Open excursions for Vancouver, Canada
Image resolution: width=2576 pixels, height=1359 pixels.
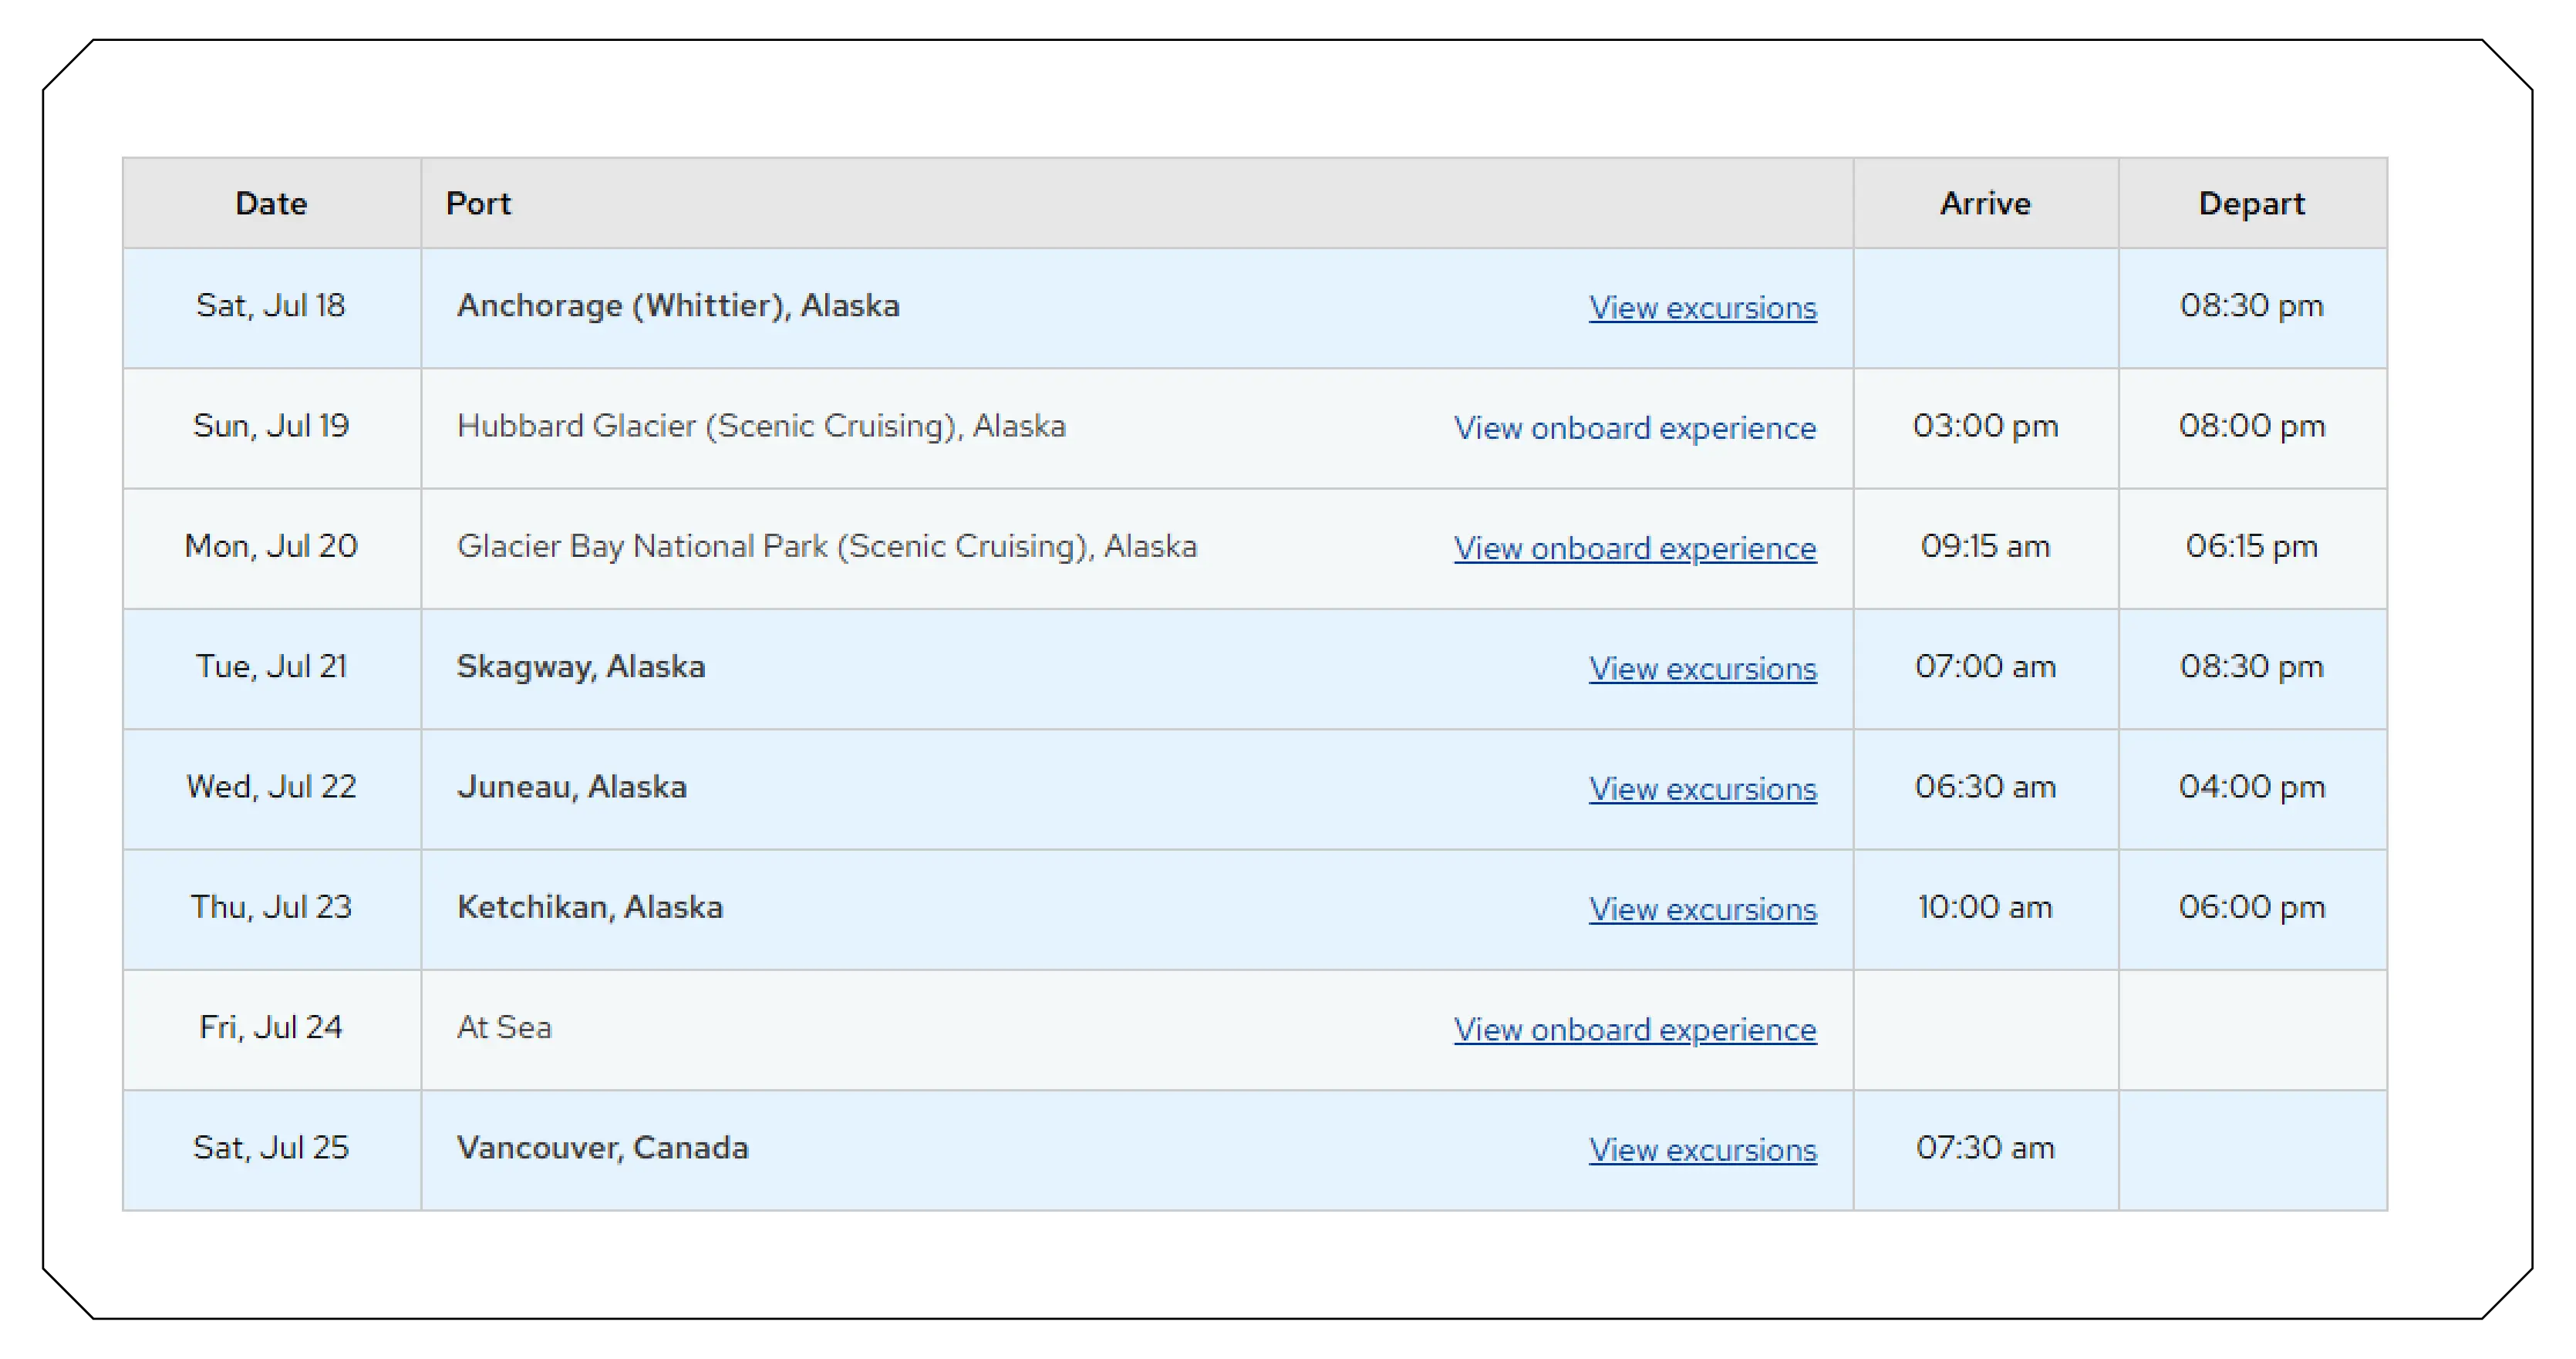click(x=1702, y=1150)
